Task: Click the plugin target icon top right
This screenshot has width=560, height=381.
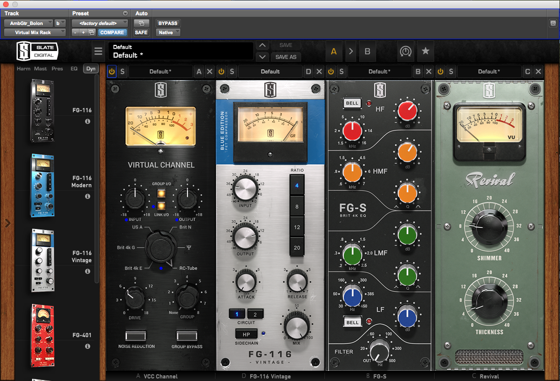Action: tap(553, 23)
